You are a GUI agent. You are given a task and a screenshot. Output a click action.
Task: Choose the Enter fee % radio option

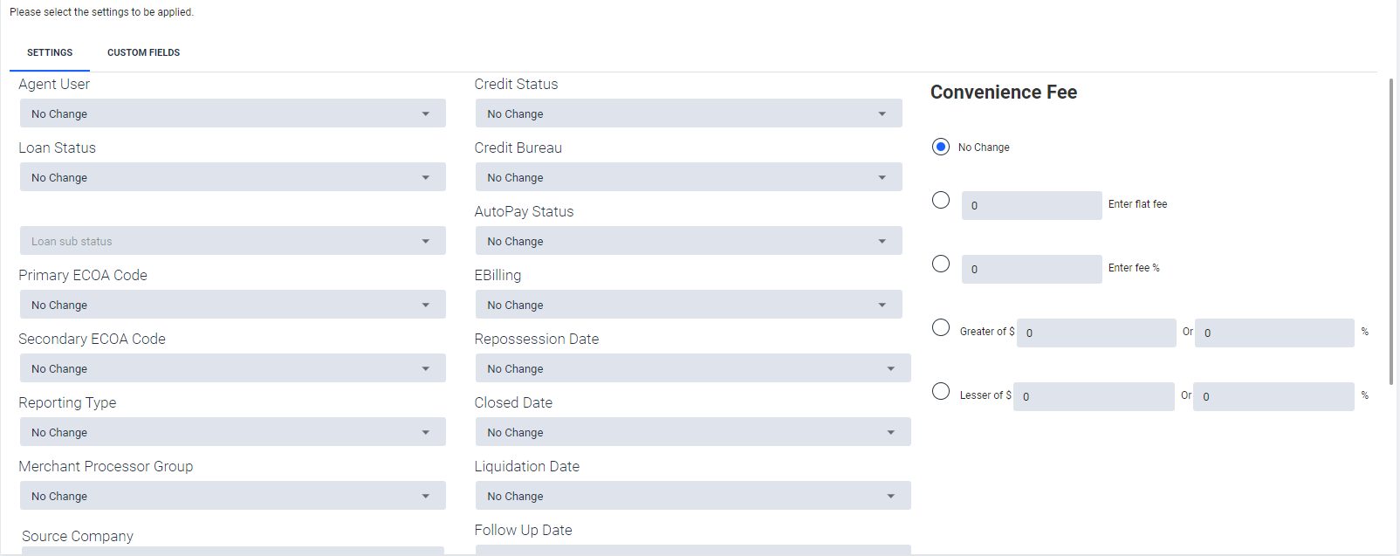(941, 264)
